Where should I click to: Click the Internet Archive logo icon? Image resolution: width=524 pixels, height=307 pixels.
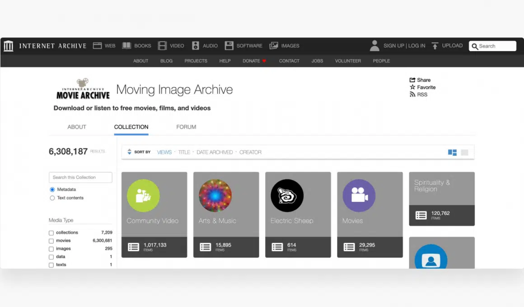9,46
